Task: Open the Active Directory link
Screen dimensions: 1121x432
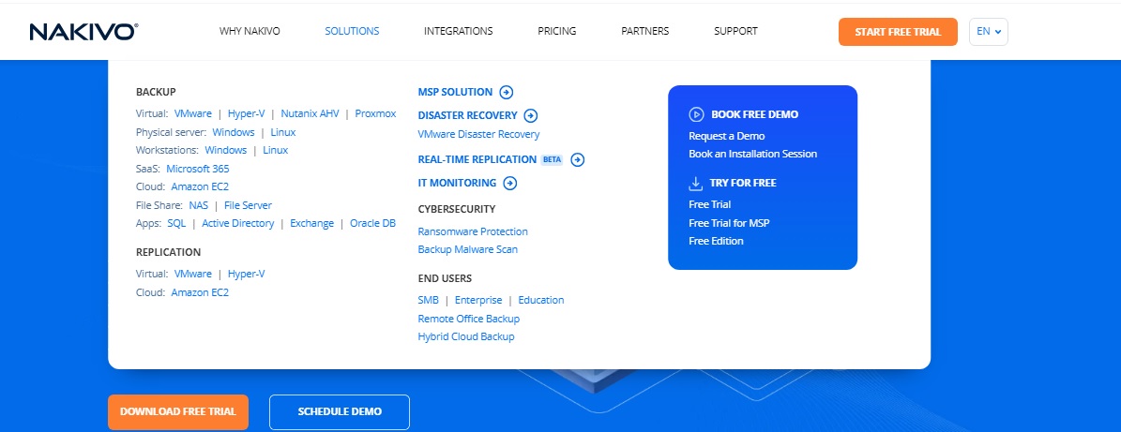Action: click(x=238, y=224)
